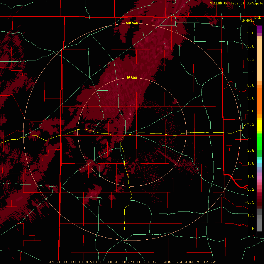Pick the bright green band near 3.4
This screenshot has height=264, width=264.
259,142
